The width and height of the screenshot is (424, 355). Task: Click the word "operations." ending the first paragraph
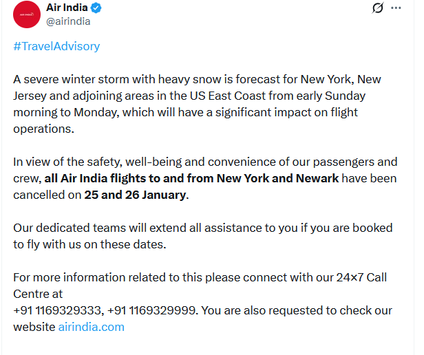click(43, 129)
